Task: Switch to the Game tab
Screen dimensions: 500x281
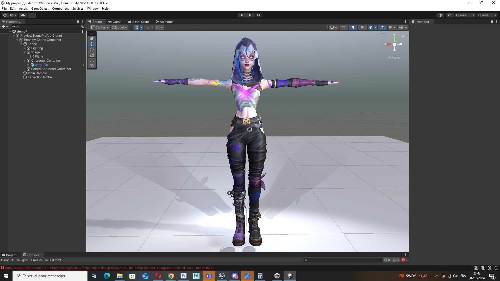Action: [115, 22]
